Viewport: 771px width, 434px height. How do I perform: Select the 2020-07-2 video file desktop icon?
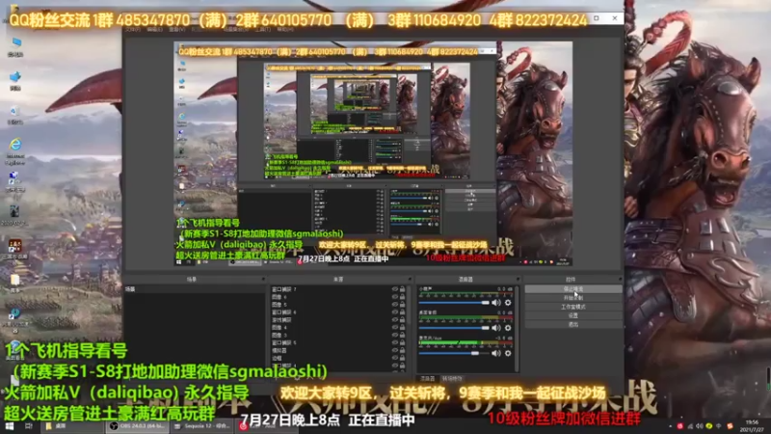(x=14, y=215)
